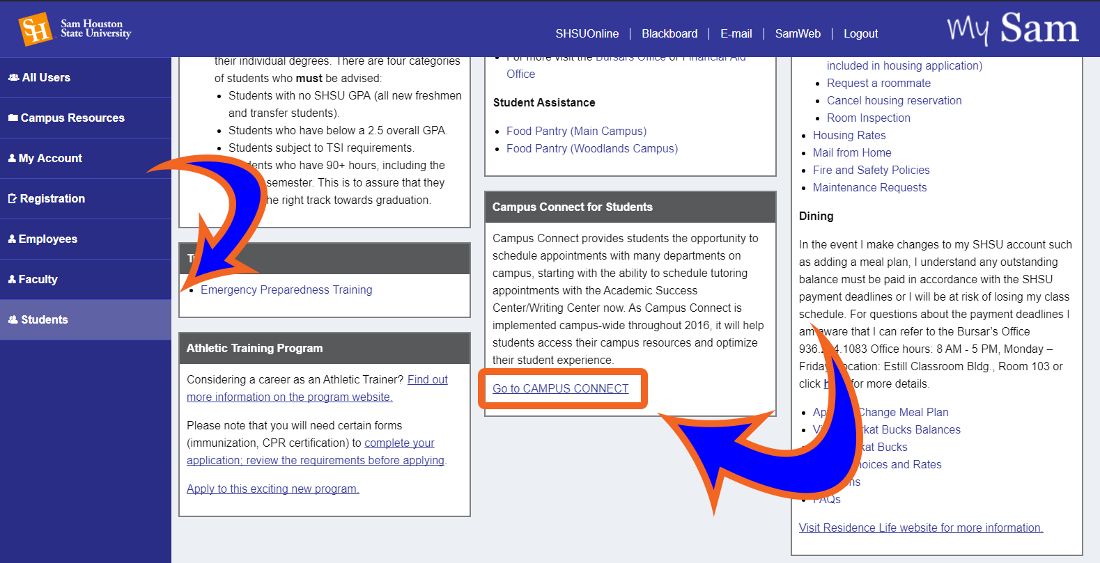
Task: Open the Housing Rates link
Action: click(849, 135)
